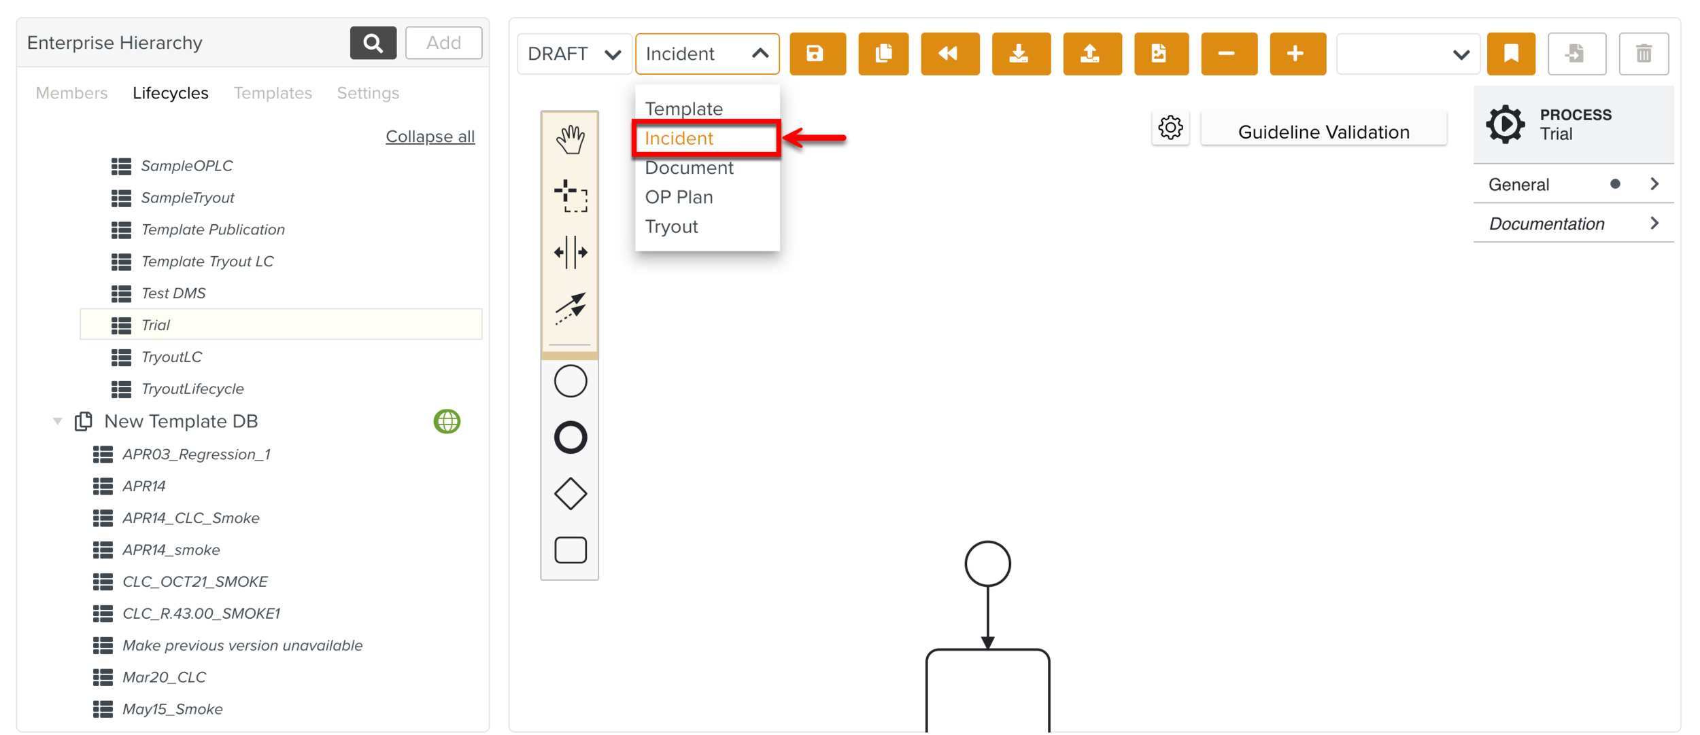
Task: Click the rewind double-arrow toolbar button
Action: tap(949, 54)
